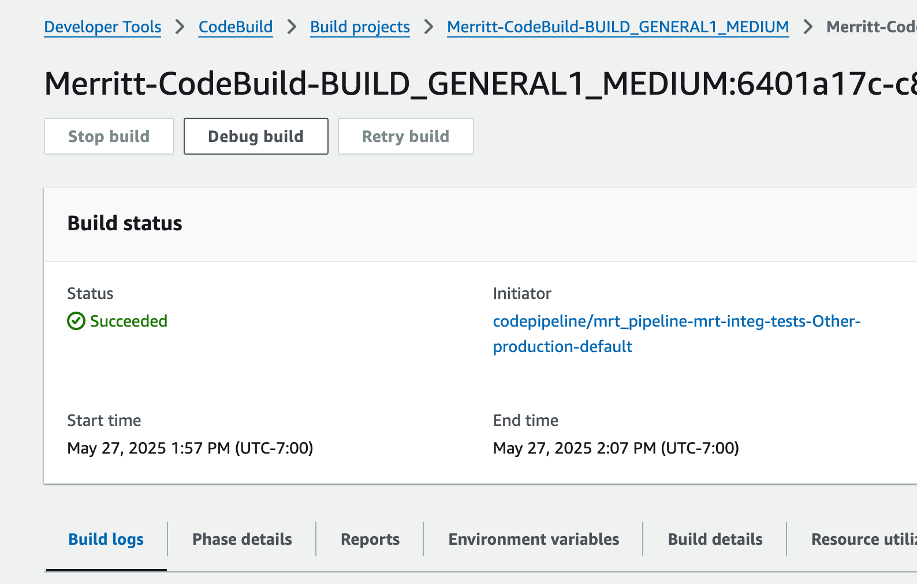917x584 pixels.
Task: Click the current build breadcrumb at the end
Action: [x=871, y=27]
